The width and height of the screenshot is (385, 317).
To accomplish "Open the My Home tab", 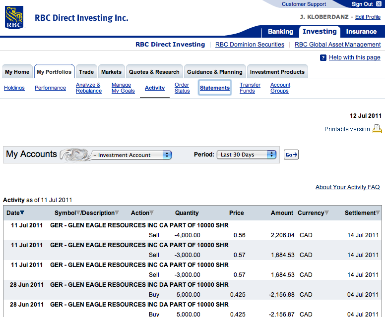I will click(x=17, y=72).
